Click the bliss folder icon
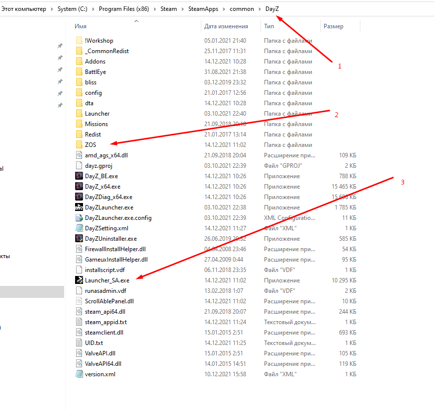The image size is (434, 411). [x=79, y=82]
